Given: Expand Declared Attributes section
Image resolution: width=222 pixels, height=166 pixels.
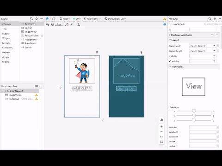Looking at the screenshot, I should click(170, 35).
